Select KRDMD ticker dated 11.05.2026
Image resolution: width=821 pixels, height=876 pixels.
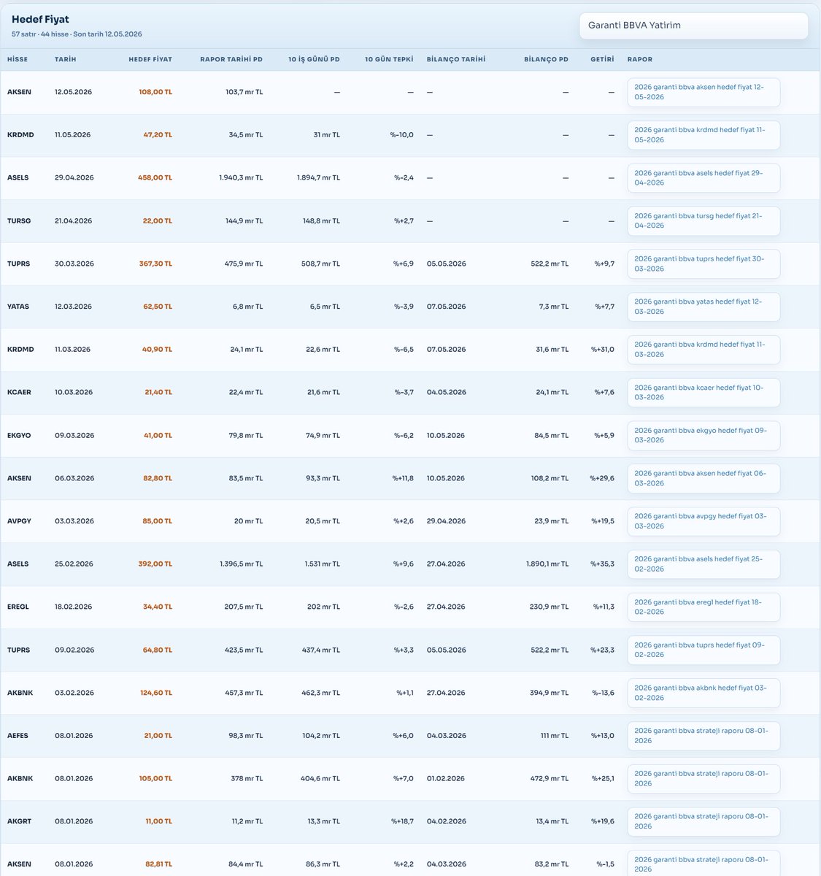pyautogui.click(x=20, y=135)
